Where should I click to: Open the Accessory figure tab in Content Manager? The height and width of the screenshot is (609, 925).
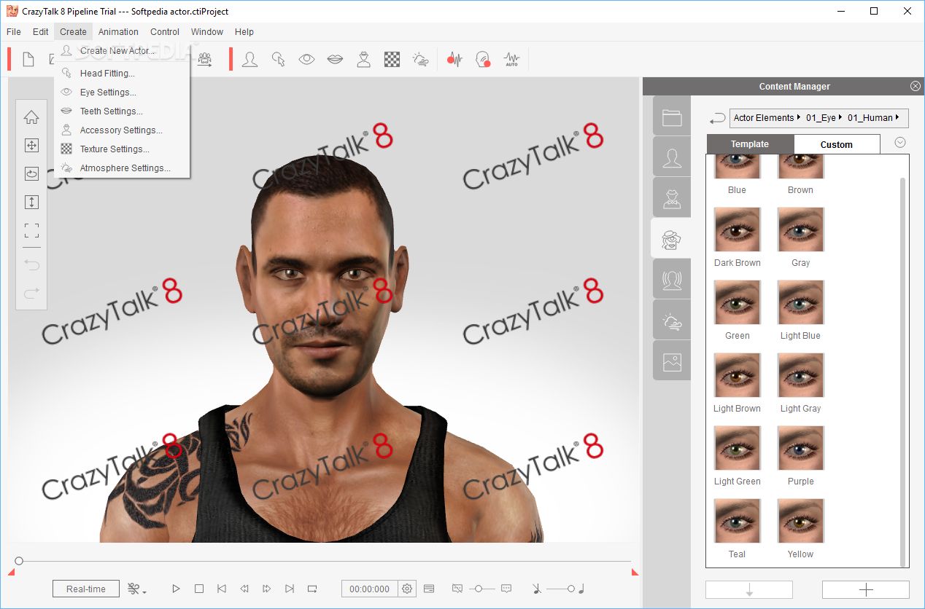tap(672, 198)
